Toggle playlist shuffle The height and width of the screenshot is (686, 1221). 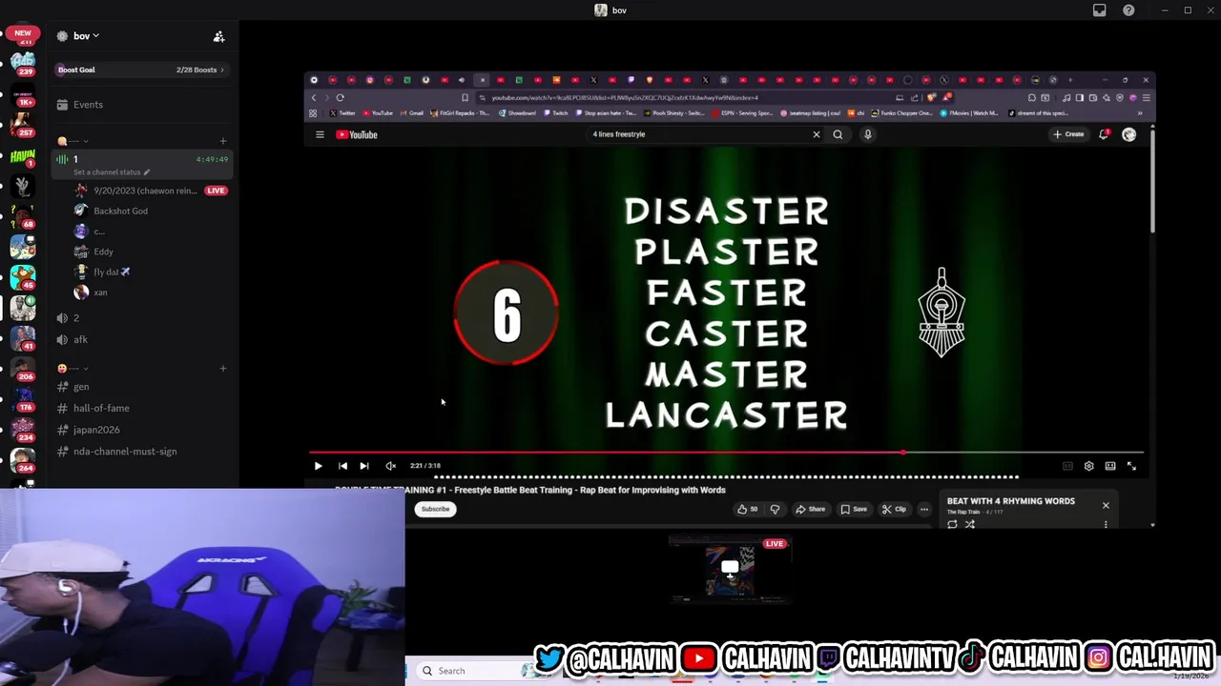(x=969, y=524)
